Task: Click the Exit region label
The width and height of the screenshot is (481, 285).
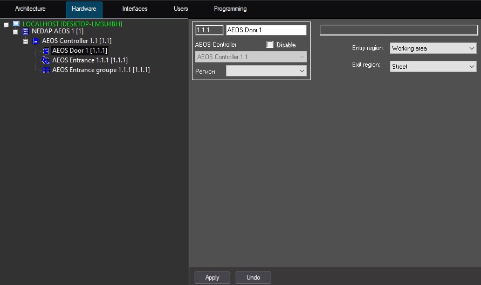Action: coord(366,65)
